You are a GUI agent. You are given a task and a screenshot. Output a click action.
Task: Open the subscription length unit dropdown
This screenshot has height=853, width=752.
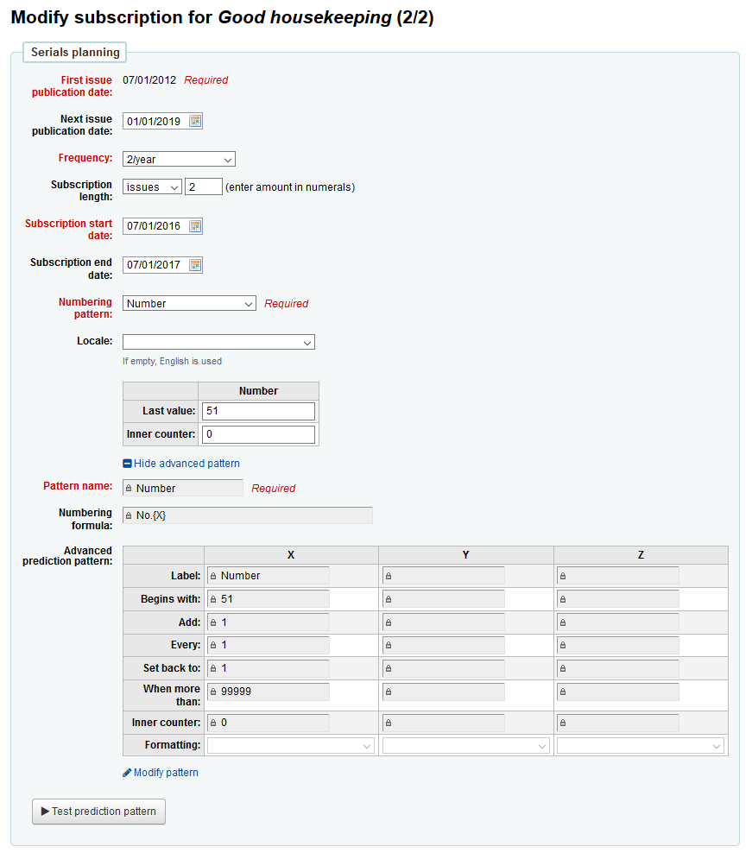point(152,187)
